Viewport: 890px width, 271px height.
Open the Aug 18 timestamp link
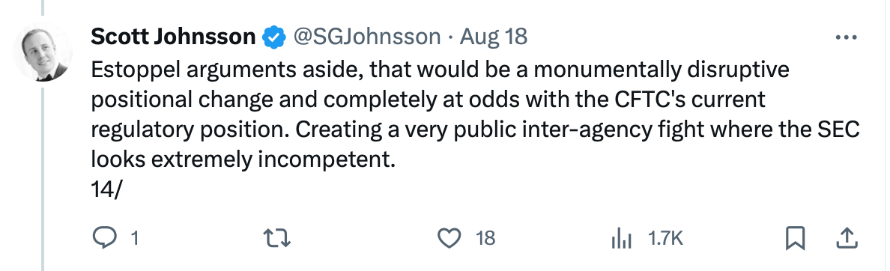pyautogui.click(x=493, y=37)
